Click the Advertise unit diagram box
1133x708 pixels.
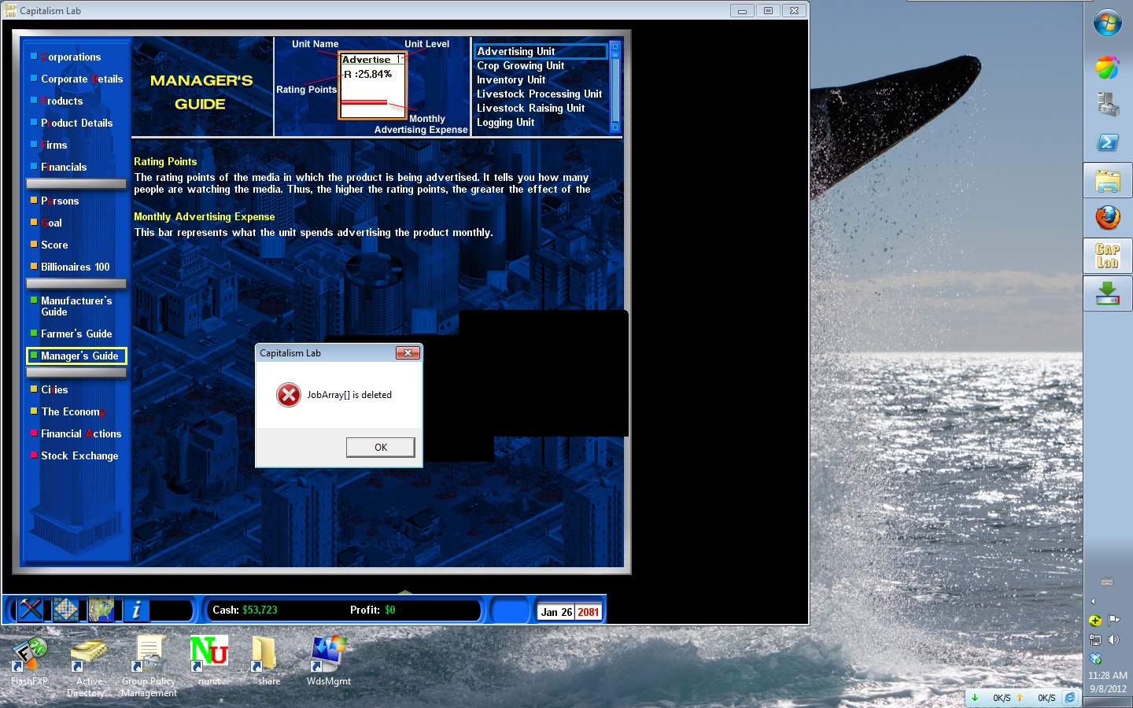point(372,86)
